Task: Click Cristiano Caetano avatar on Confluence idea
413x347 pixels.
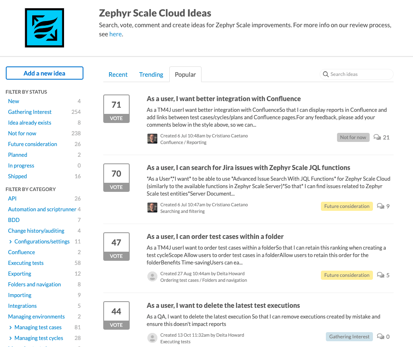Action: (x=152, y=139)
